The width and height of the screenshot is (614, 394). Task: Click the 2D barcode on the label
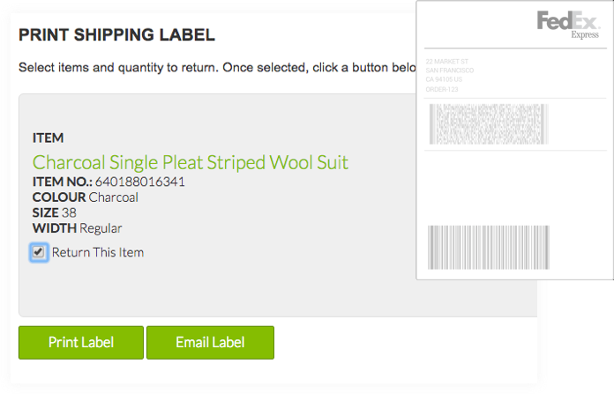tap(489, 124)
